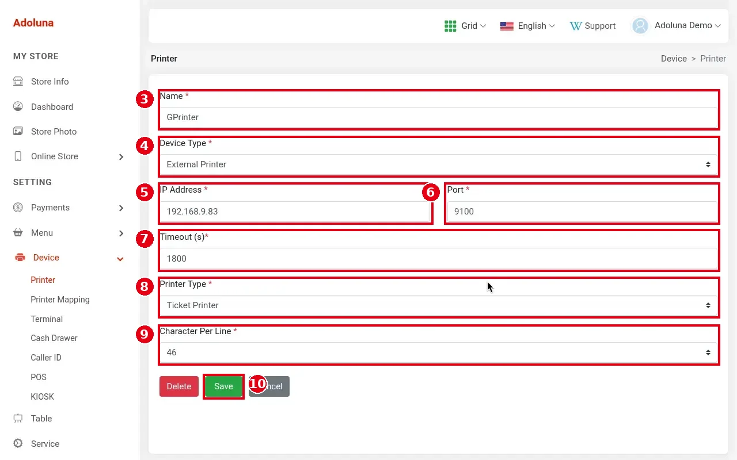This screenshot has width=737, height=460.
Task: Click the Adoluna Demo user avatar
Action: 640,26
